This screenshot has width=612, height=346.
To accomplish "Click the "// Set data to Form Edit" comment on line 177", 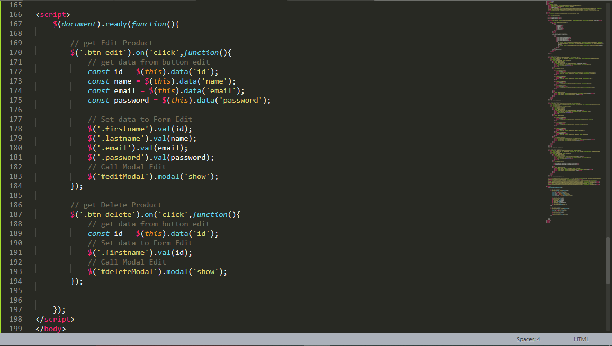I will [140, 120].
